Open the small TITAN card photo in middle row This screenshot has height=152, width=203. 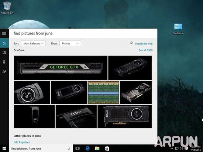tap(69, 92)
